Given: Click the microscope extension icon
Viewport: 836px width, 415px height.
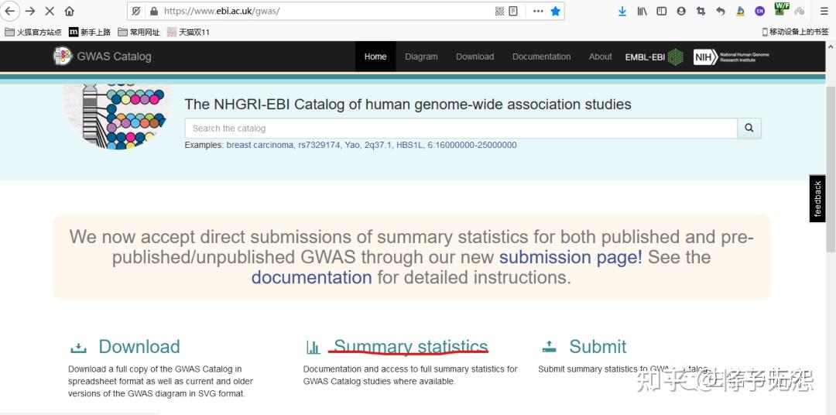Looking at the screenshot, I should 740,11.
